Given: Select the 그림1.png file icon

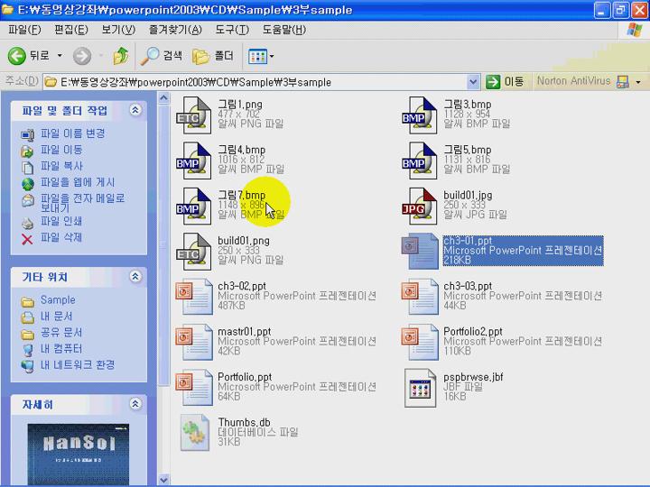Looking at the screenshot, I should [194, 115].
